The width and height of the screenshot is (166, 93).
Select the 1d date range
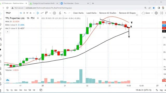(x=34, y=90)
